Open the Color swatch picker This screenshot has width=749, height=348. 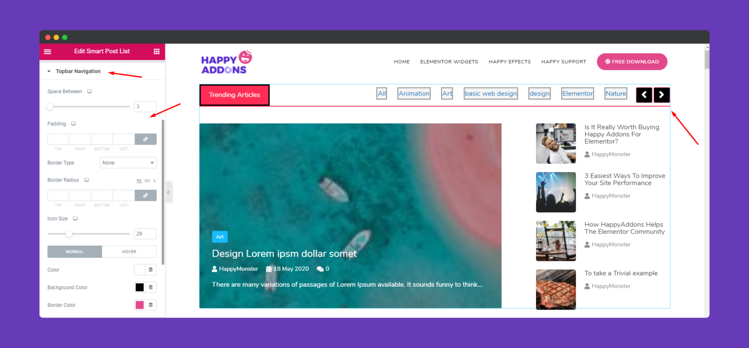[140, 270]
